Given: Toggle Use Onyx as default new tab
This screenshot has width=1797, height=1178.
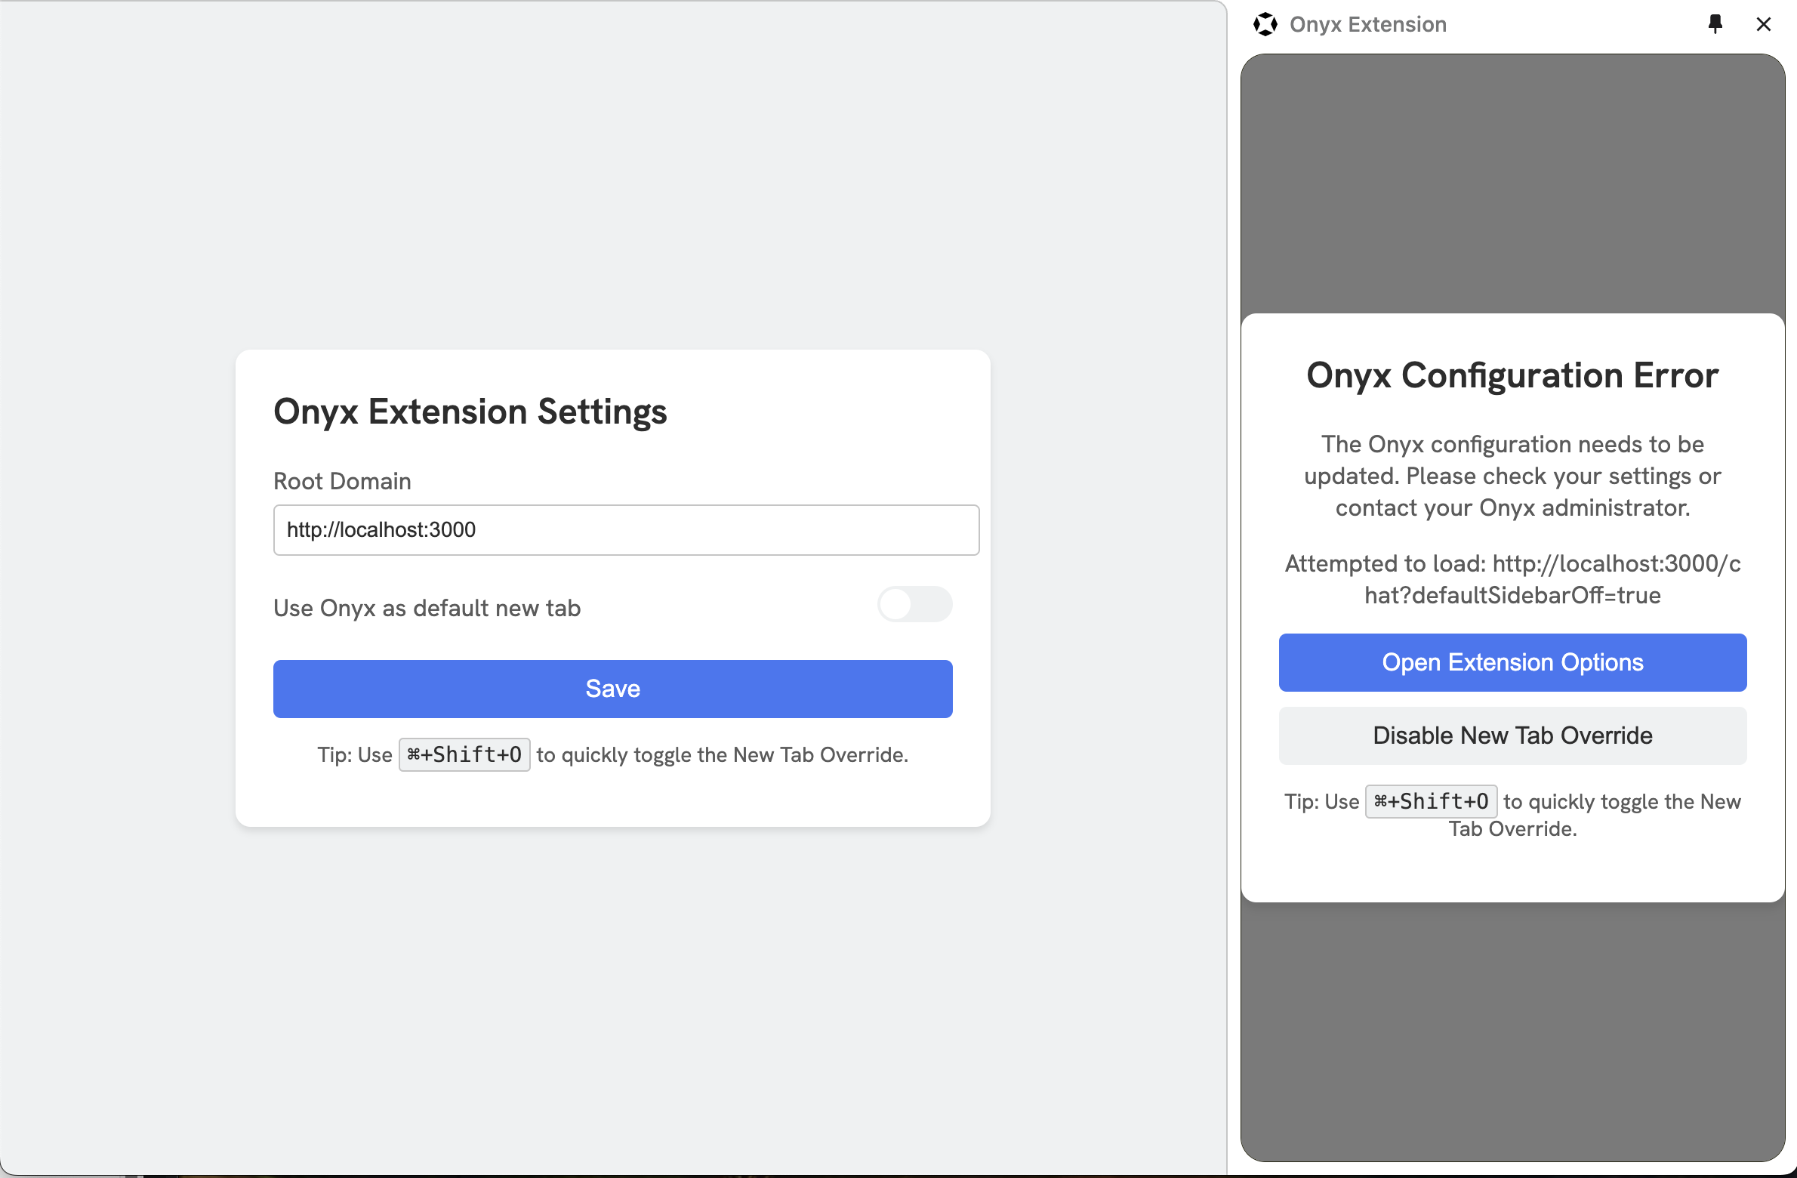Looking at the screenshot, I should pos(914,604).
